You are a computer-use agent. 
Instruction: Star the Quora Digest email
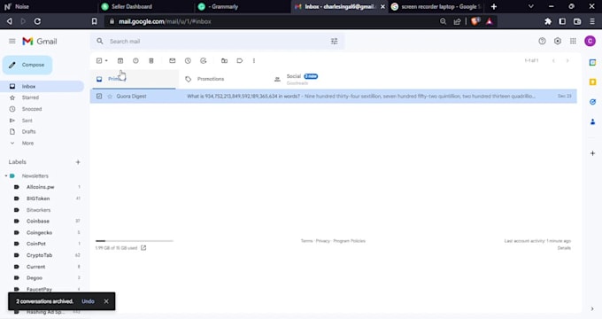point(110,96)
